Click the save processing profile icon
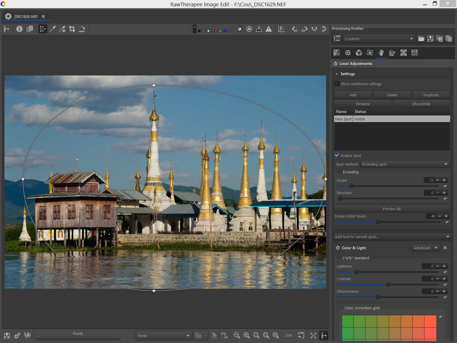Viewport: 457px width, 343px height. [x=430, y=39]
